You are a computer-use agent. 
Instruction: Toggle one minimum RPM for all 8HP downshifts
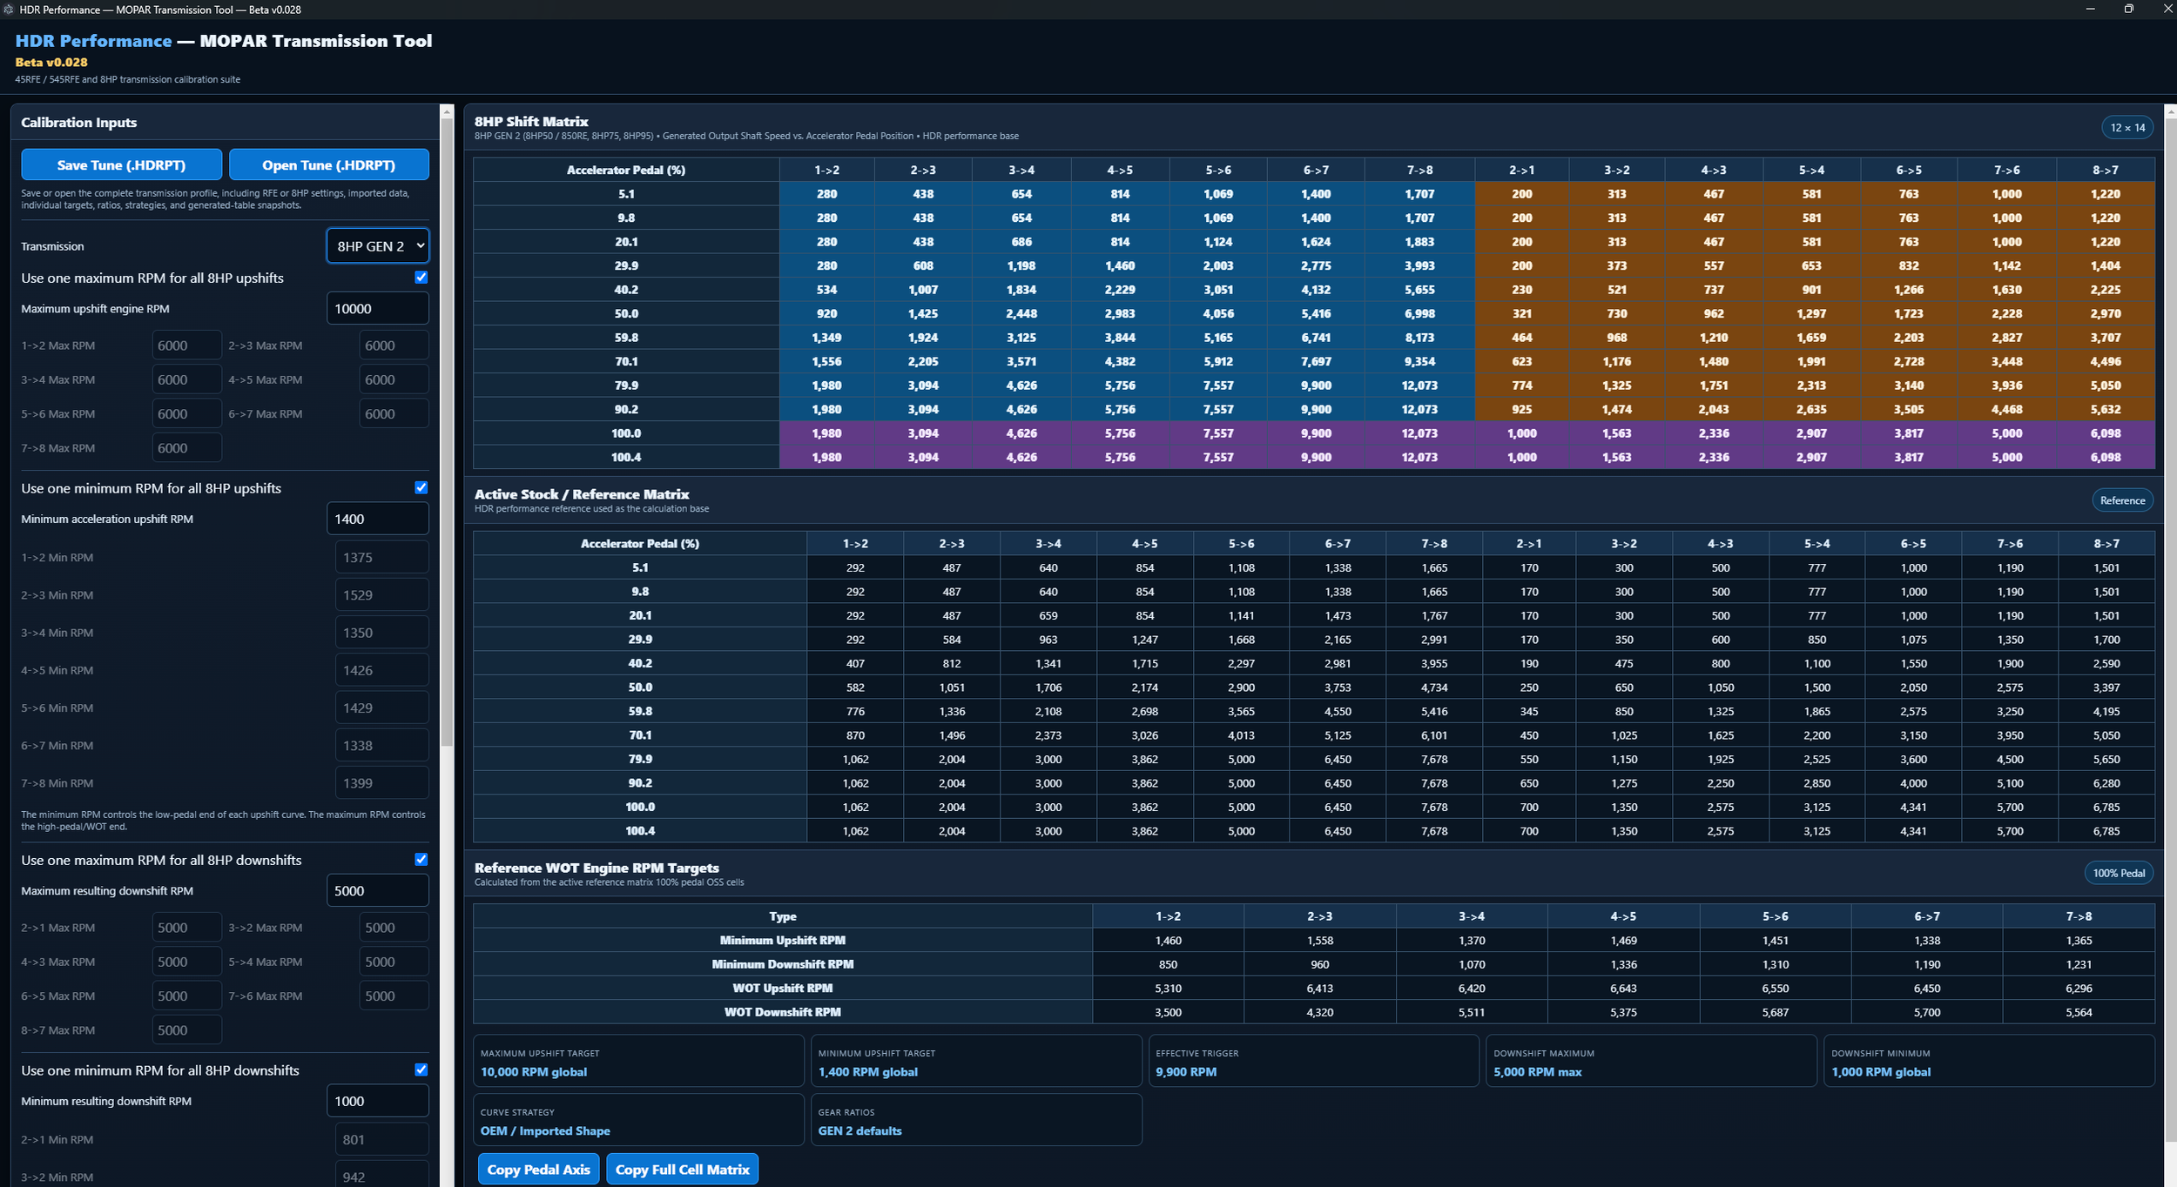[421, 1070]
